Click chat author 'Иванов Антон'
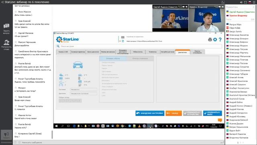This screenshot has width=257, height=145. [x=24, y=115]
